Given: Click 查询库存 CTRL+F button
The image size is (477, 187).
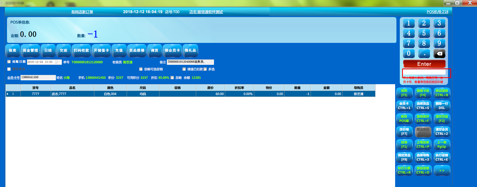Looking at the screenshot, I should pos(423,119).
